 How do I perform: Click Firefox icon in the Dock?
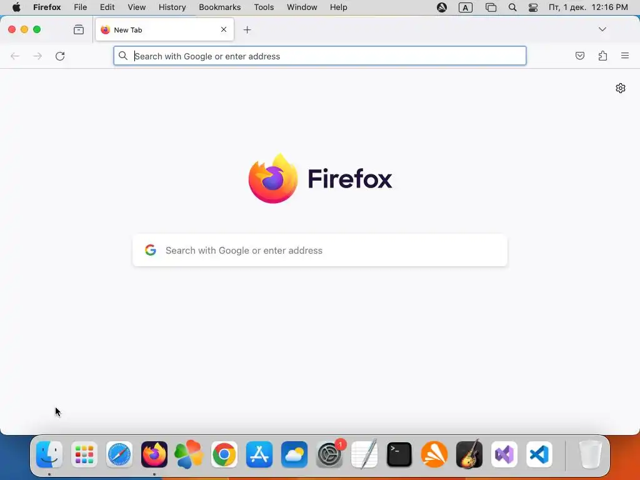point(154,454)
